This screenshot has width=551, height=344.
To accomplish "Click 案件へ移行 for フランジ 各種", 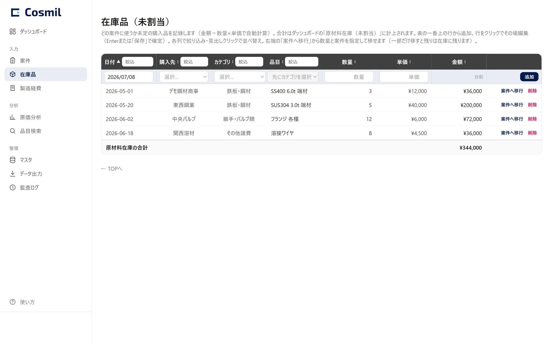I will pos(512,119).
